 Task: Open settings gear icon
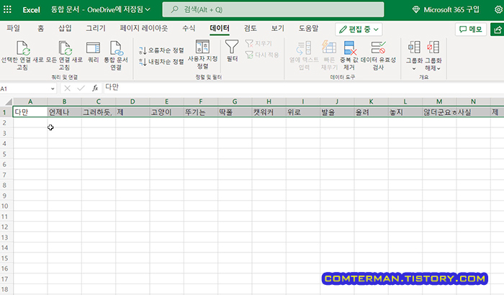[x=498, y=9]
